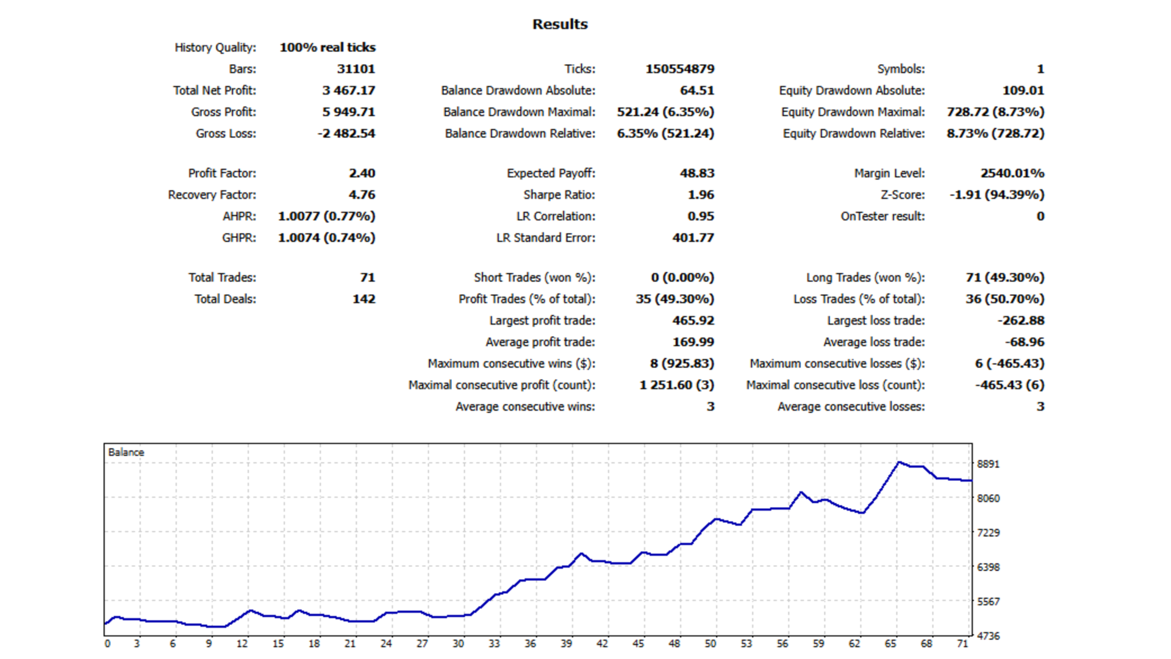This screenshot has height=659, width=1171.
Task: Click the Ticks count 150554879
Action: click(679, 69)
